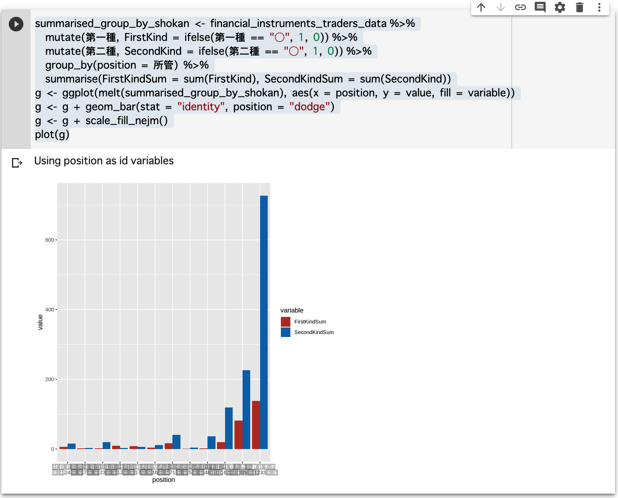Click the 'variable' legend title
The width and height of the screenshot is (618, 498).
click(292, 310)
